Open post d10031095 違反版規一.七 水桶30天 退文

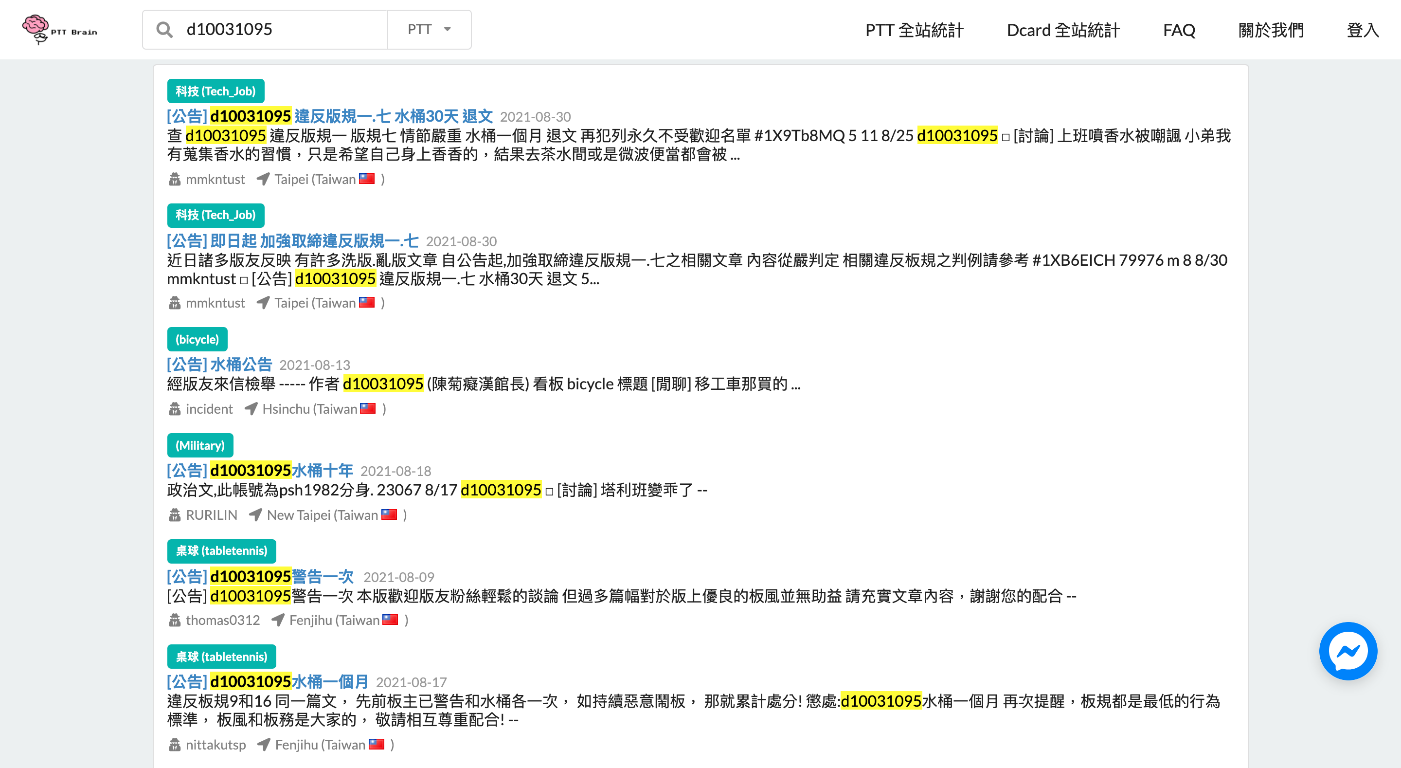point(330,116)
